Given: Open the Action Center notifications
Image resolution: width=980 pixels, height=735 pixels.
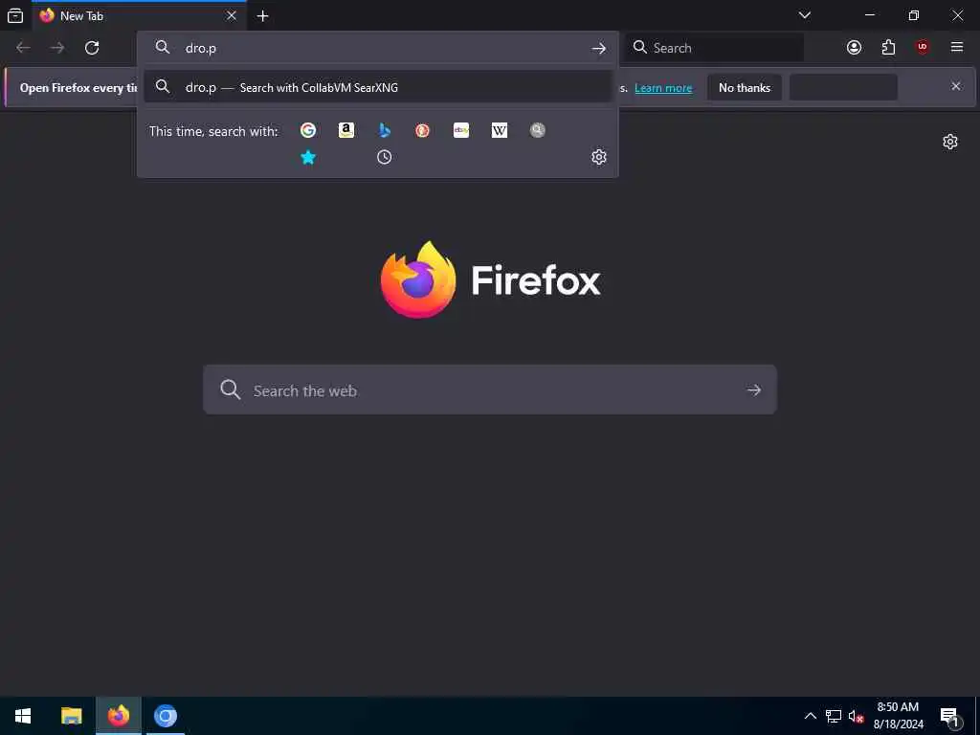Looking at the screenshot, I should [949, 716].
